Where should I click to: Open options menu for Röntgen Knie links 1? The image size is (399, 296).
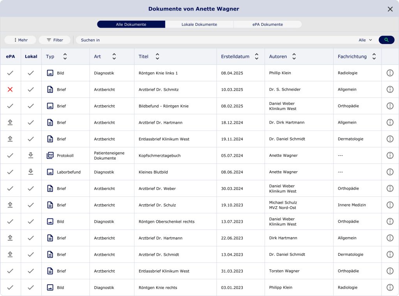point(390,73)
